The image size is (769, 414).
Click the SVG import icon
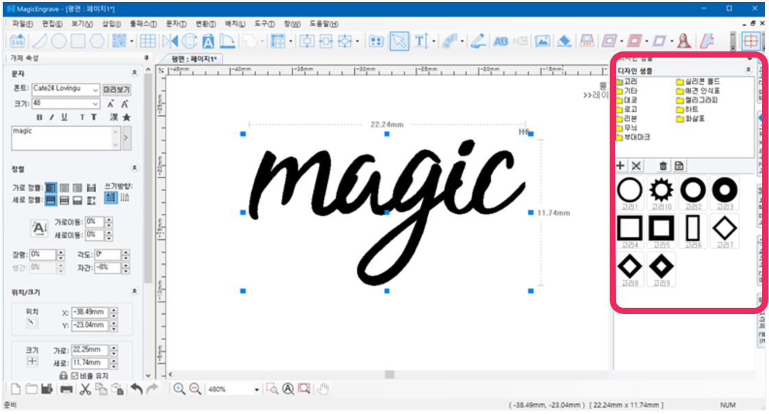[17, 41]
